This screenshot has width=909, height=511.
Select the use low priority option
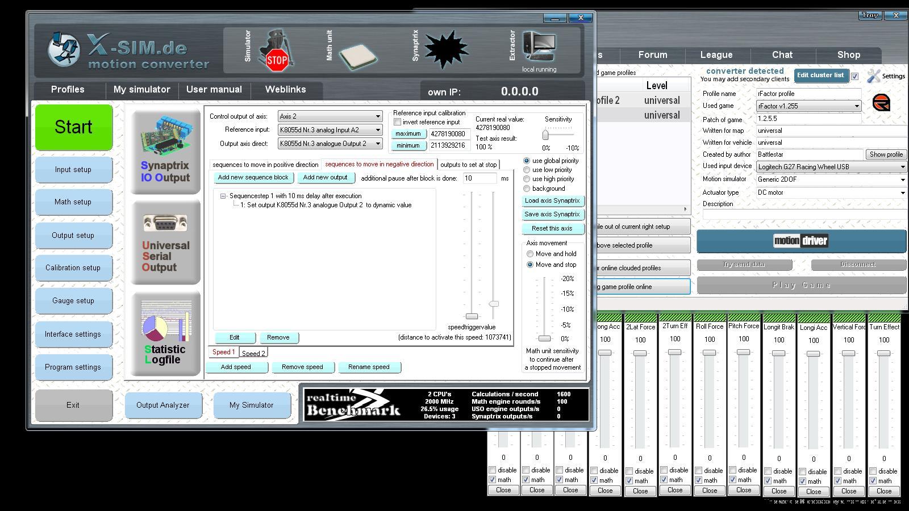click(x=527, y=170)
